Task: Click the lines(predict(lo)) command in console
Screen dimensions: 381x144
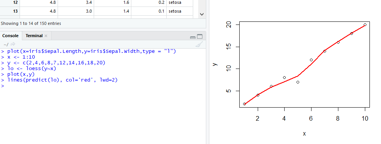Action: click(x=62, y=80)
